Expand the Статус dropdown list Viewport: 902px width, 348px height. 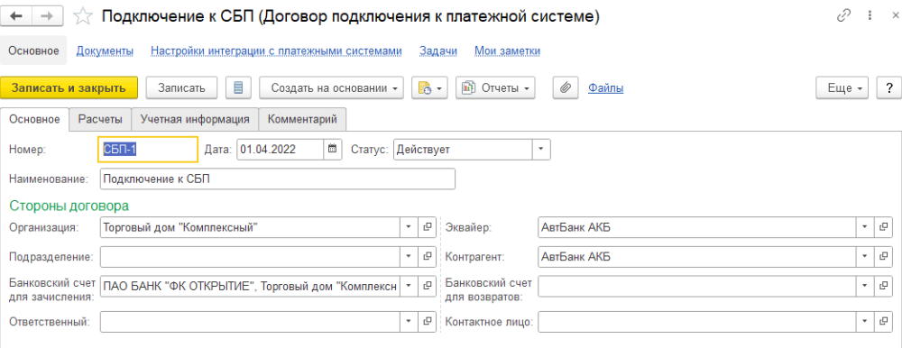(x=540, y=149)
